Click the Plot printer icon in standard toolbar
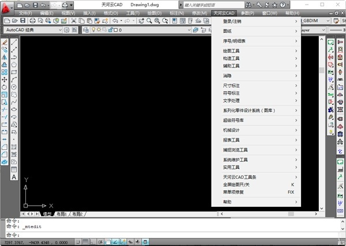 (x=33, y=21)
